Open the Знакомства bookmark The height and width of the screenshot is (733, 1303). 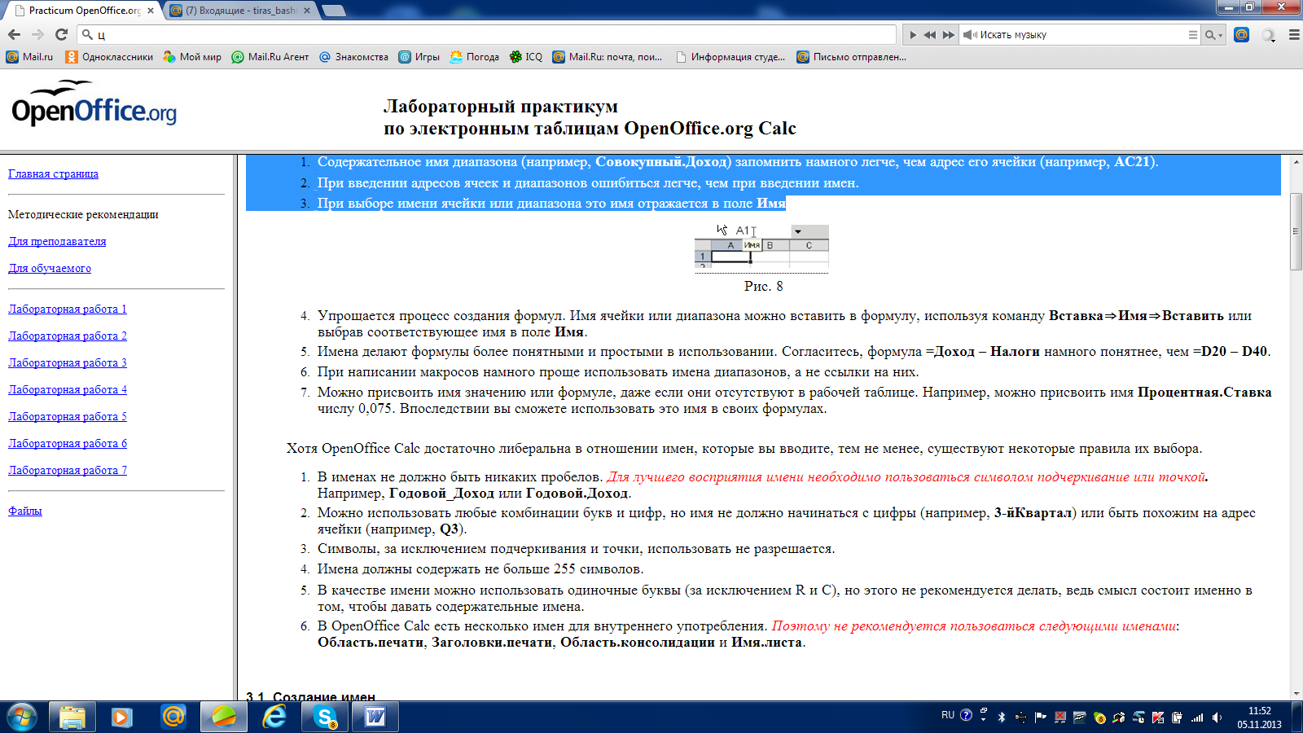[353, 57]
